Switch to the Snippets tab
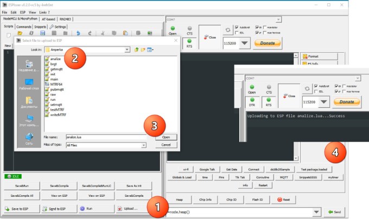Image resolution: width=369 pixels, height=219 pixels. pyautogui.click(x=40, y=26)
